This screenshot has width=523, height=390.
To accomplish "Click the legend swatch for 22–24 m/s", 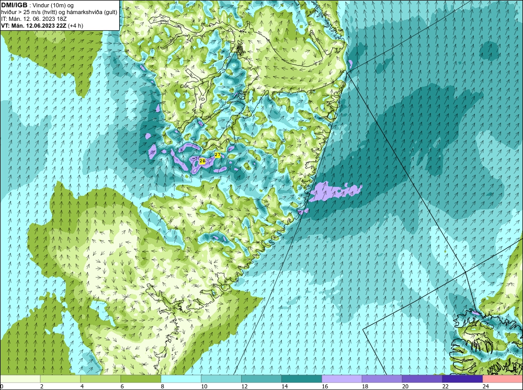I will (462, 379).
